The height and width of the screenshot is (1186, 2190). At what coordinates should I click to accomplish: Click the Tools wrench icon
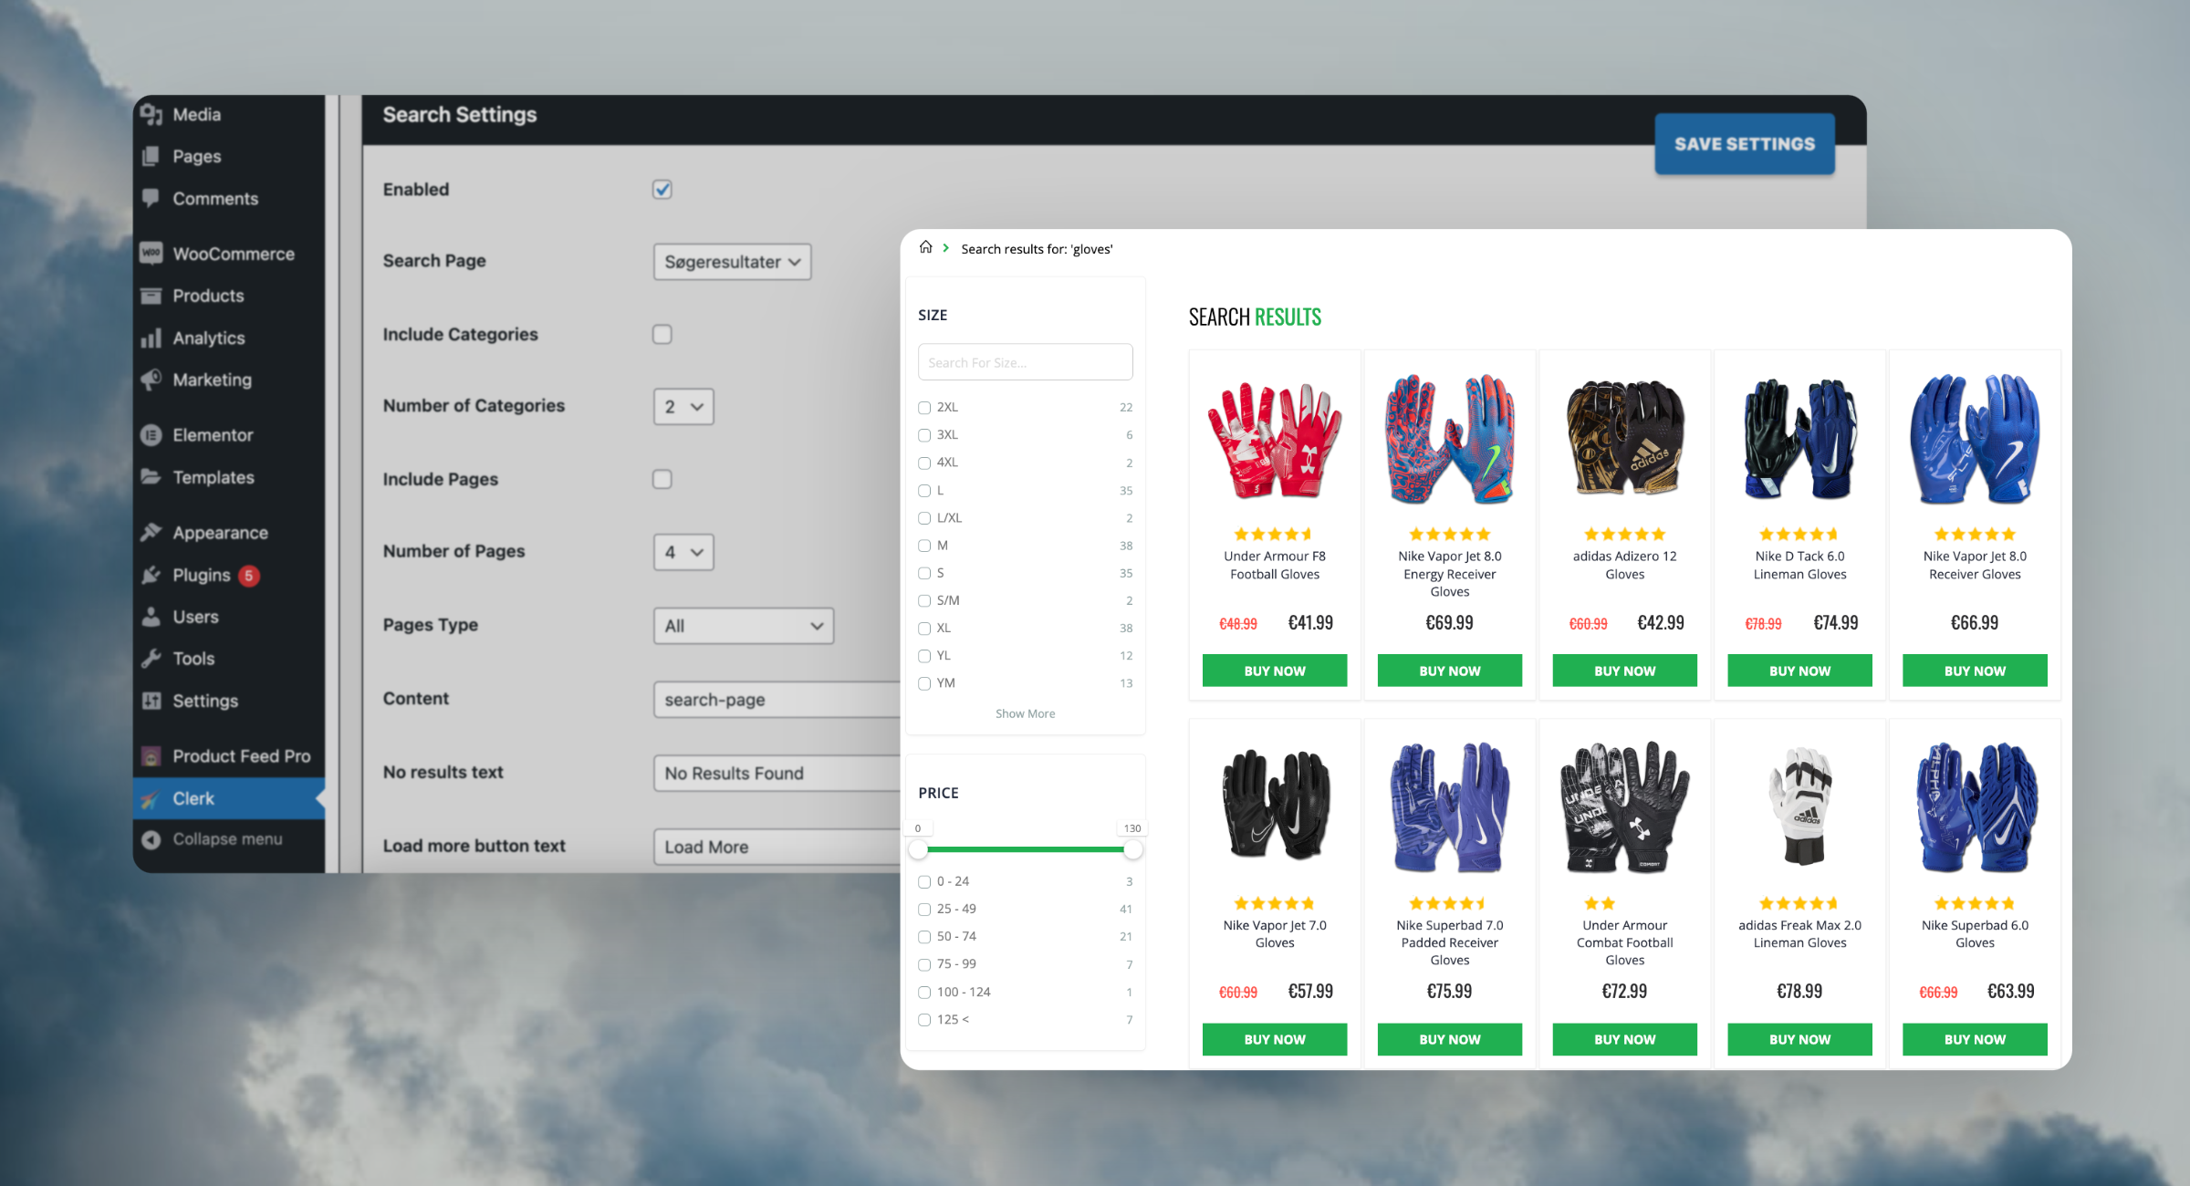coord(151,658)
